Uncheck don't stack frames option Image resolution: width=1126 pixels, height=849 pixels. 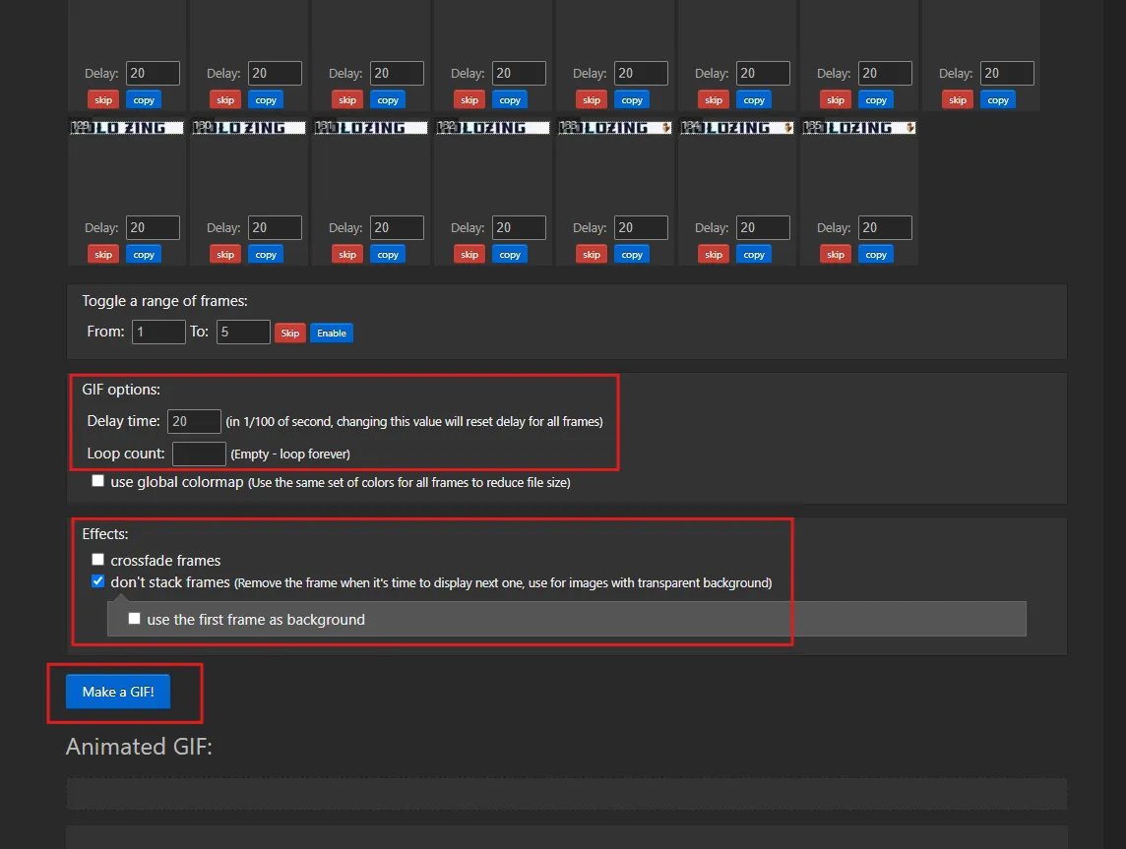(x=97, y=581)
